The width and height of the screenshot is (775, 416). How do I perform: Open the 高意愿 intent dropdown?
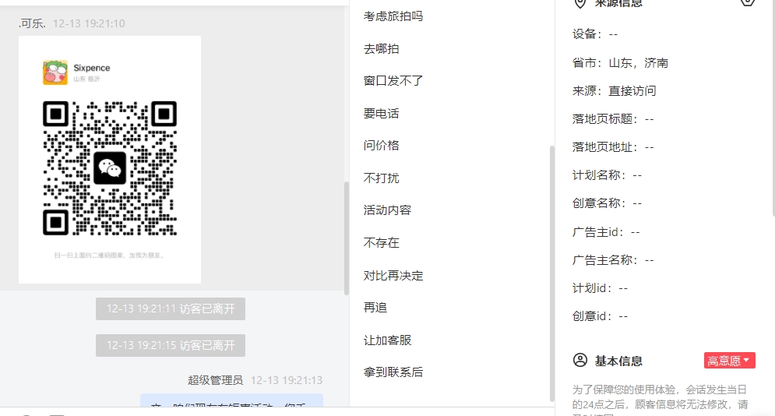(x=730, y=361)
